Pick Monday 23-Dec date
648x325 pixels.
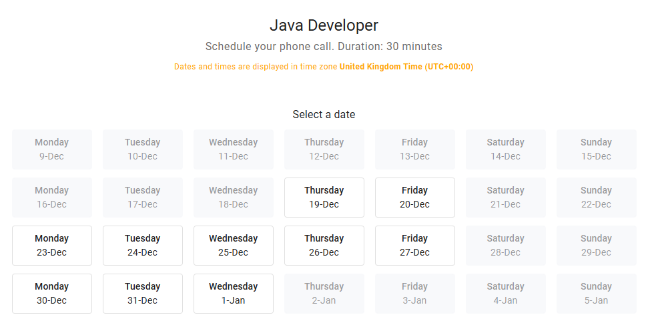pos(52,246)
